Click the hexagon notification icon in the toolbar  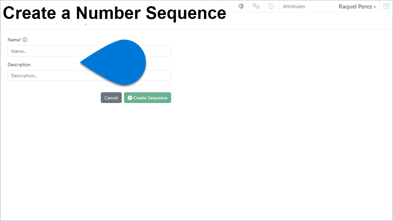pyautogui.click(x=241, y=6)
